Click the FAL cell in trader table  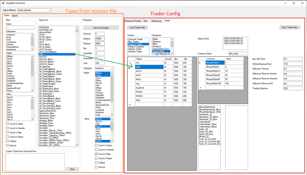(x=149, y=63)
